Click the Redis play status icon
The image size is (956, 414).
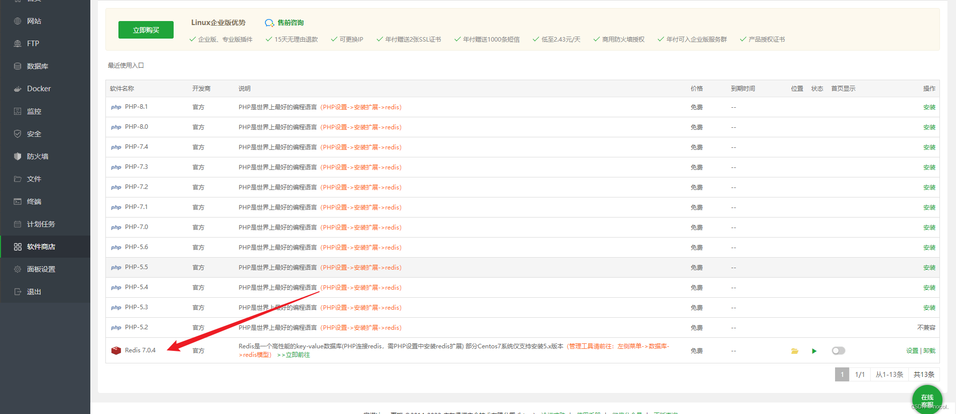click(x=814, y=351)
